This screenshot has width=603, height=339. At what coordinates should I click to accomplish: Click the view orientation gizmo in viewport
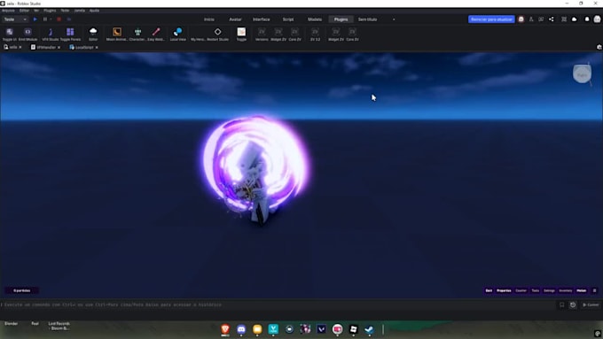[583, 74]
